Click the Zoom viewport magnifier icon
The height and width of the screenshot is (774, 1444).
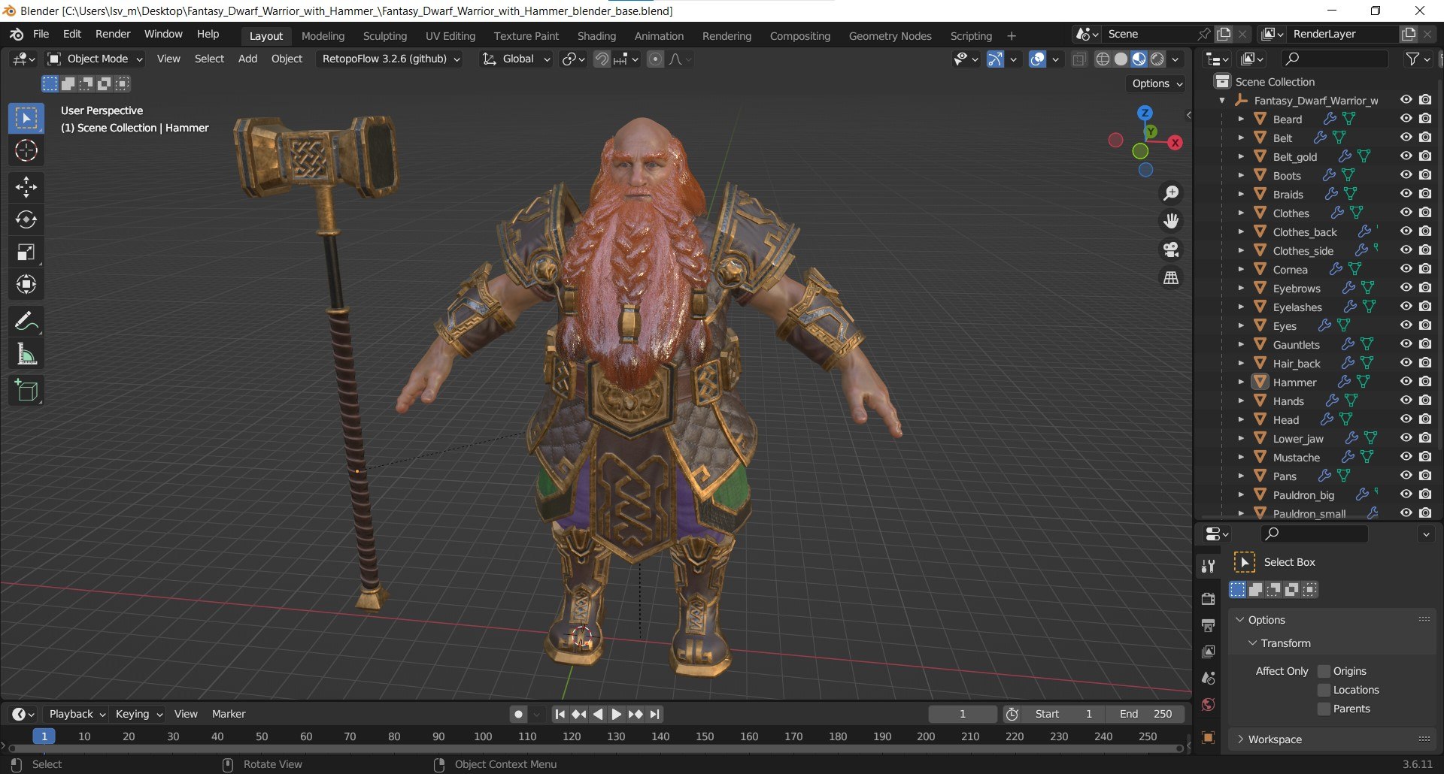(1171, 194)
